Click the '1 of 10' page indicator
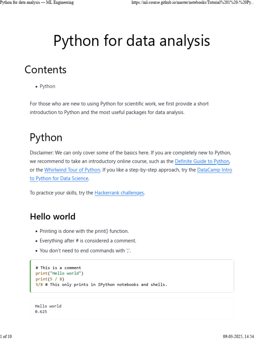Viewport: 254px width, 339px height. tap(6, 336)
